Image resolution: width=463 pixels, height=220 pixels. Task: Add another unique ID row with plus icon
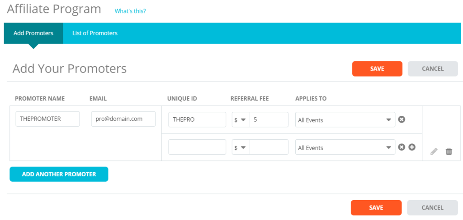[412, 147]
